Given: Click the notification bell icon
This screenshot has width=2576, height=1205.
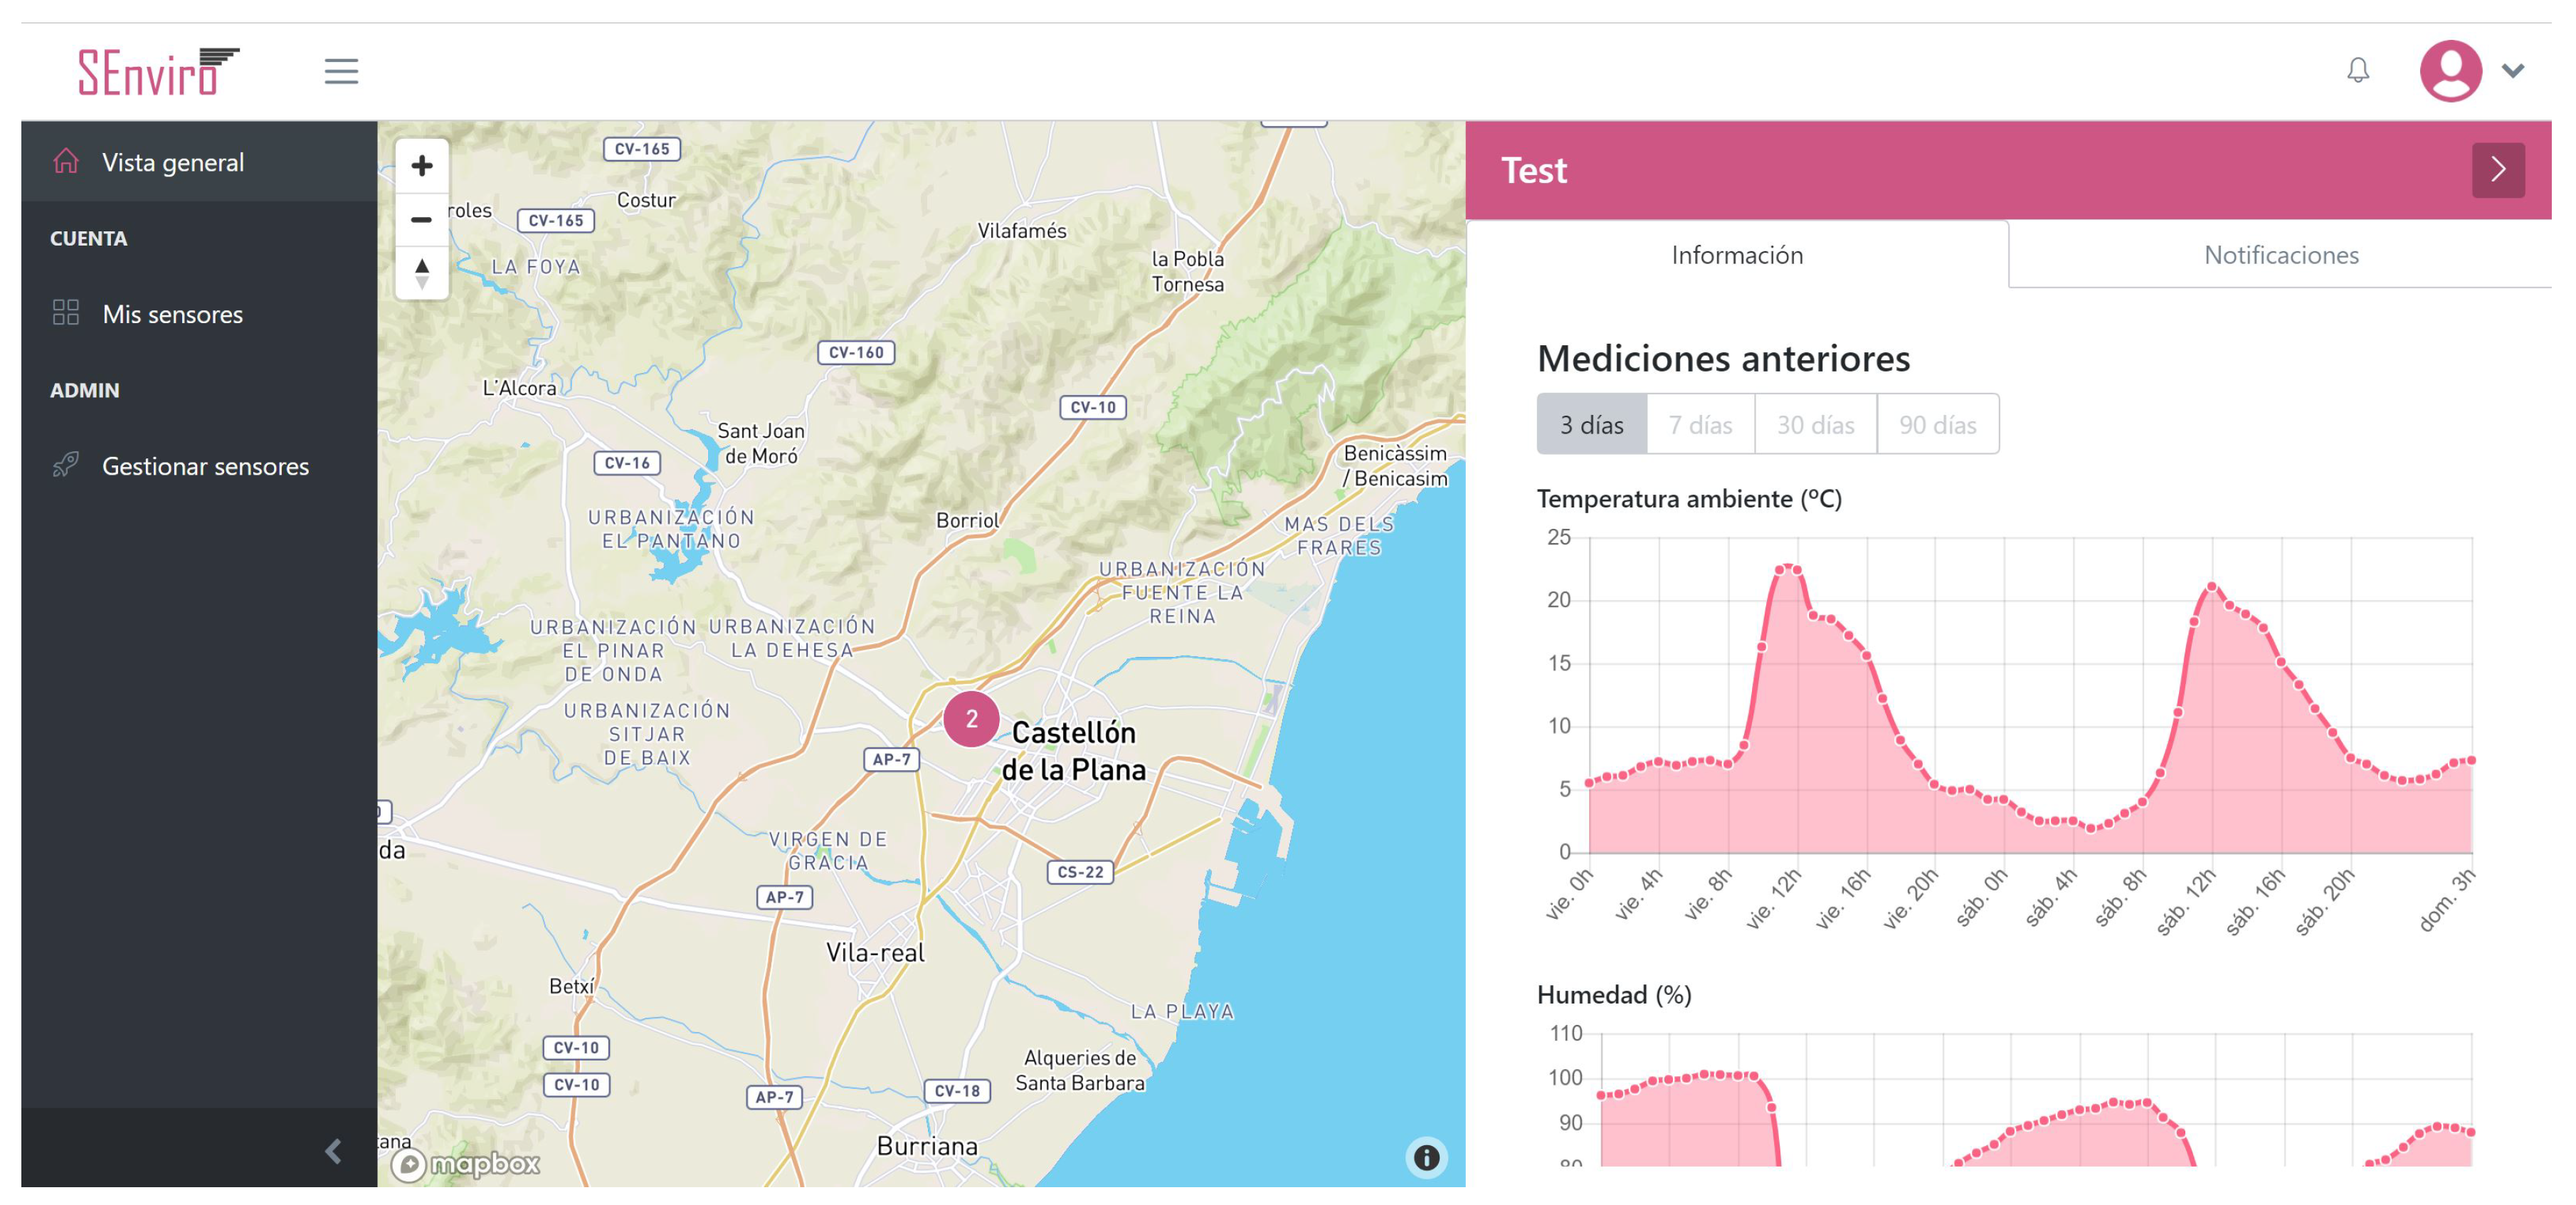Looking at the screenshot, I should click(2357, 70).
